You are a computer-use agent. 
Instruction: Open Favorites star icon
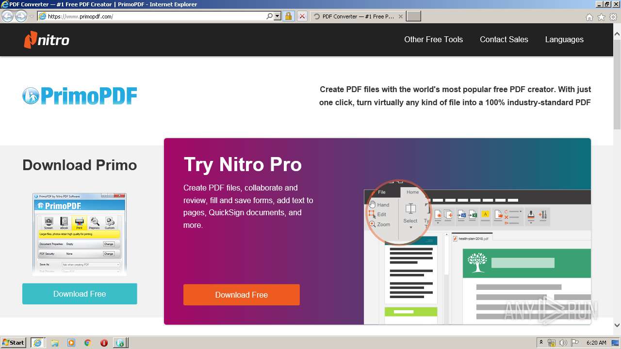pos(601,17)
